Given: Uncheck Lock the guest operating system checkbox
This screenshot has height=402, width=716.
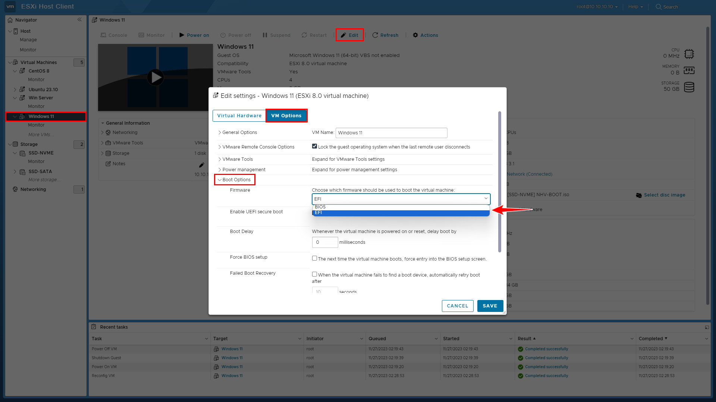Looking at the screenshot, I should click(x=314, y=147).
